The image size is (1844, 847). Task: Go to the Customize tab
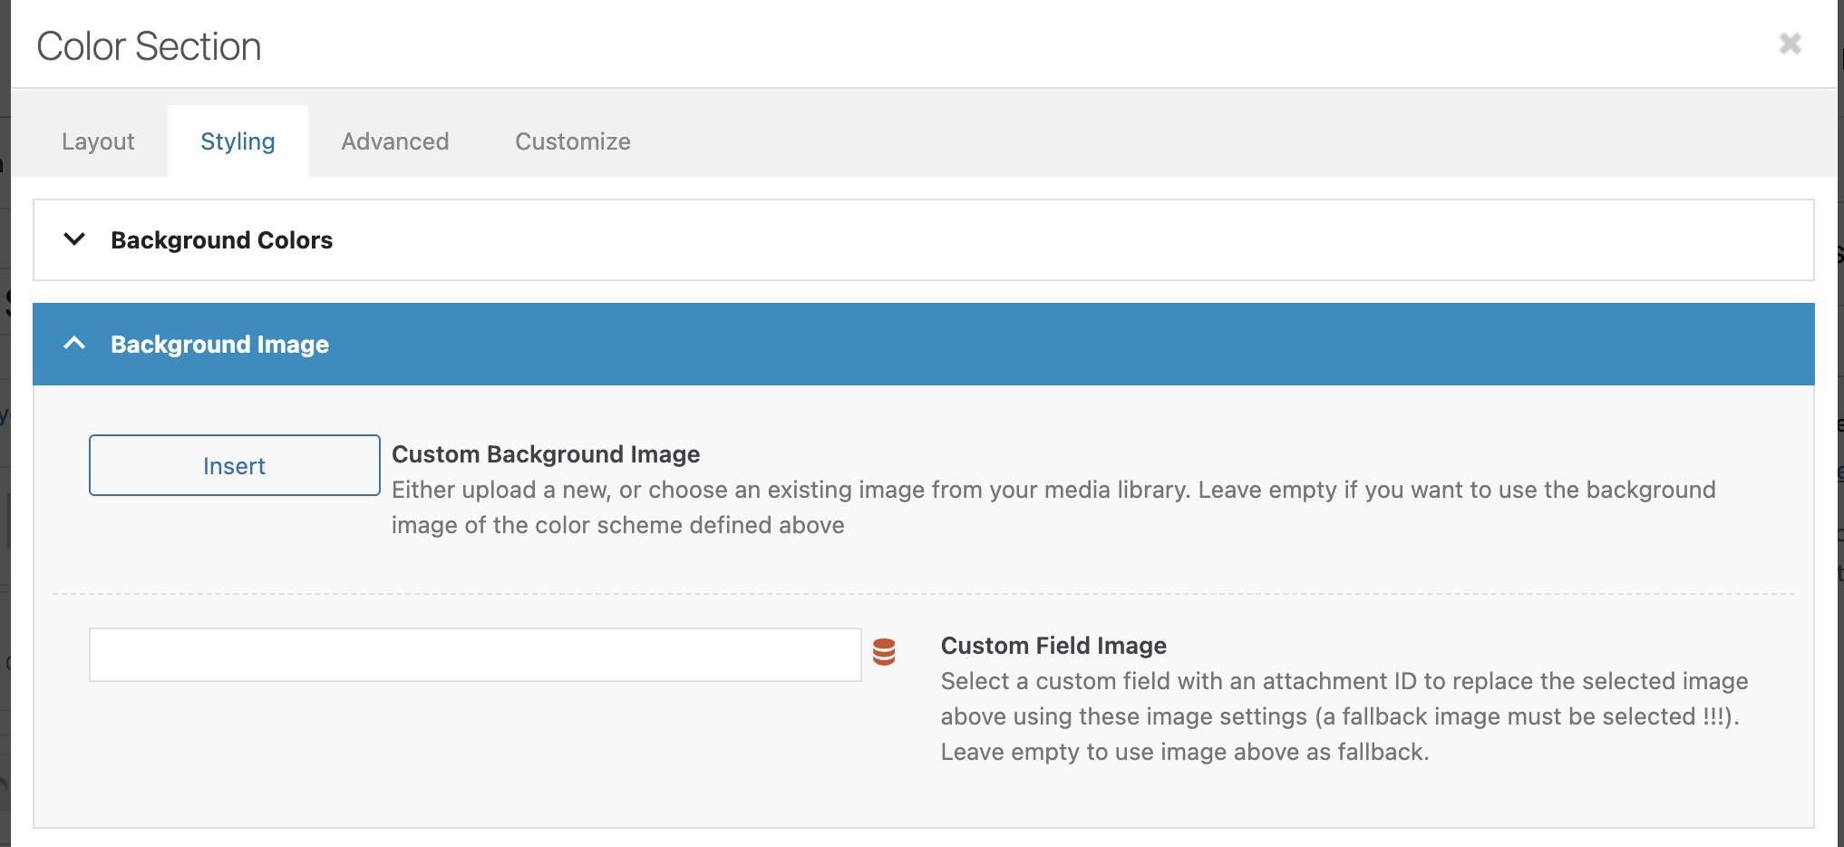(x=572, y=141)
